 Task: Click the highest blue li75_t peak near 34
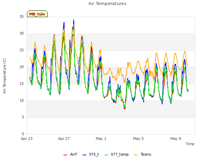pos(74,20)
